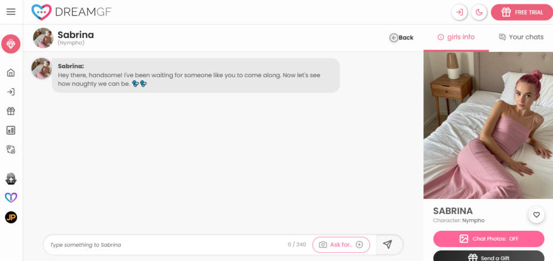Click the sidebar login arrow icon
This screenshot has width=553, height=261.
(x=11, y=92)
